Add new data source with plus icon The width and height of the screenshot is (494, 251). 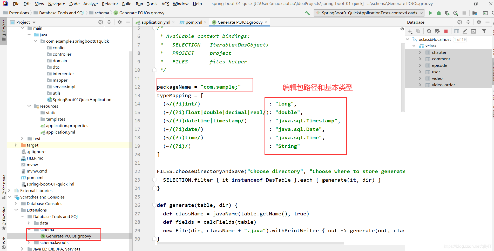(410, 31)
